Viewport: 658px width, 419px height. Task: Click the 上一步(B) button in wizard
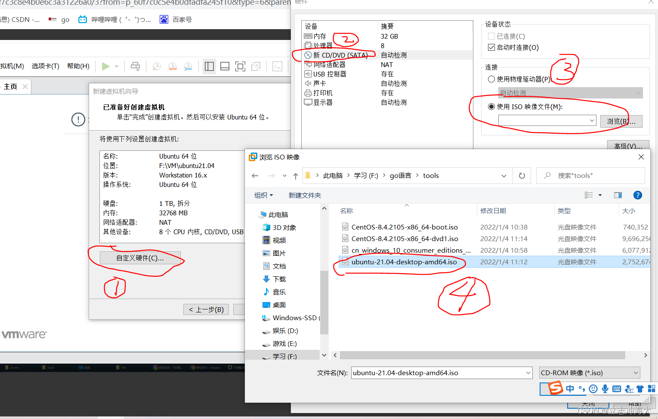(207, 309)
